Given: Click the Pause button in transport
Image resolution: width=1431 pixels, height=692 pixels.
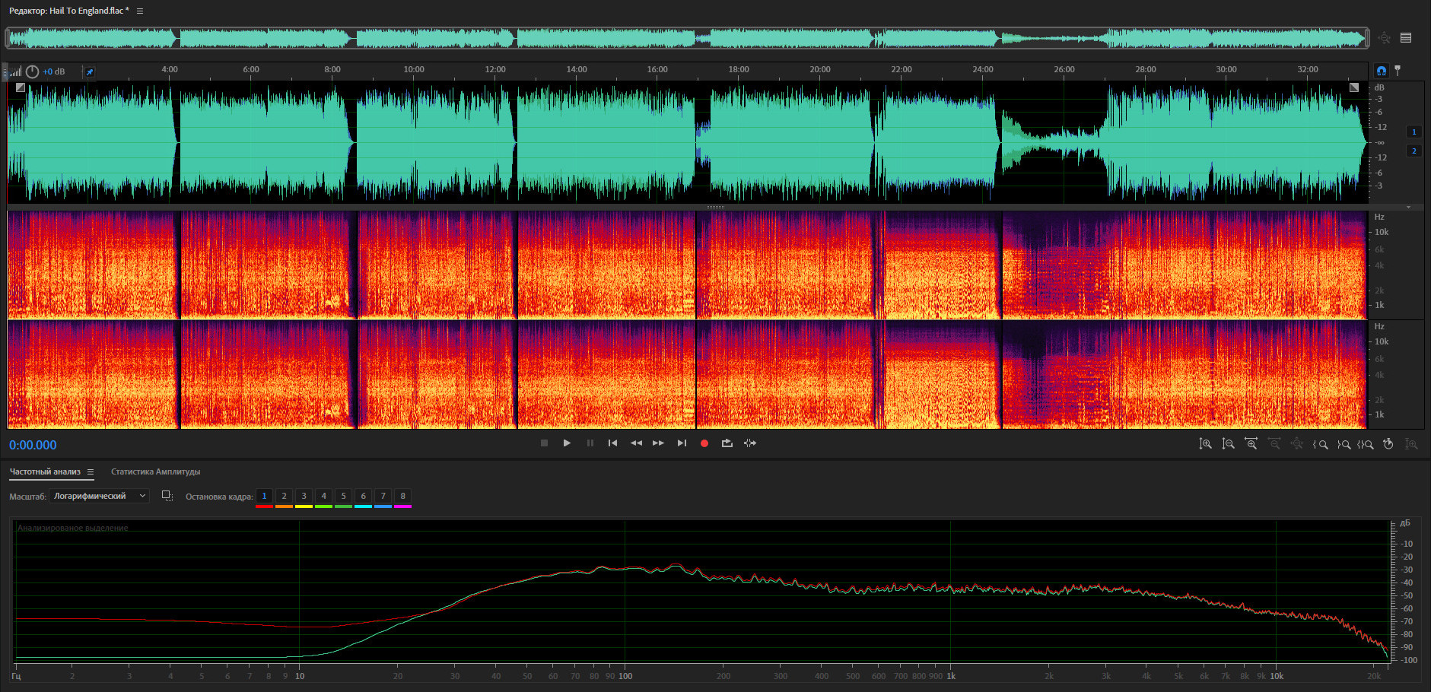Looking at the screenshot, I should [590, 443].
